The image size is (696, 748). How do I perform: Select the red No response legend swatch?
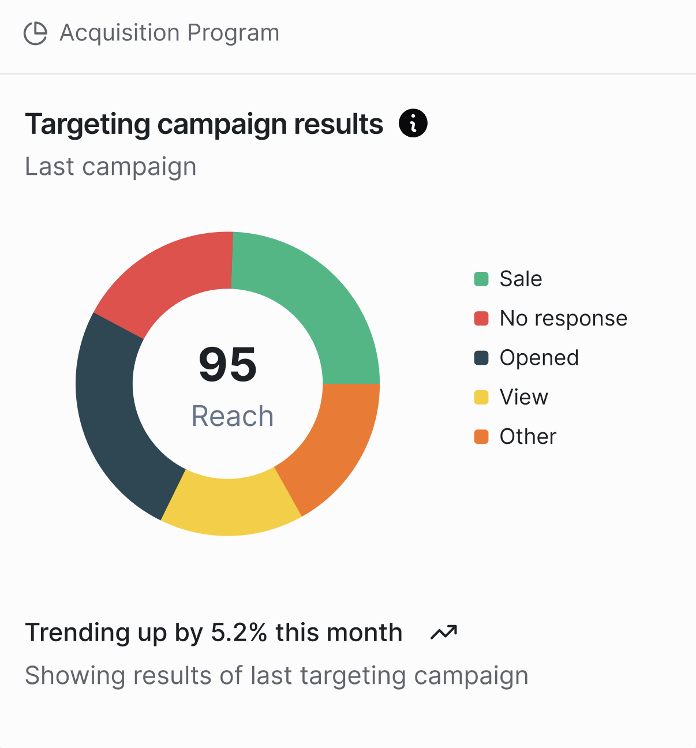(x=481, y=318)
